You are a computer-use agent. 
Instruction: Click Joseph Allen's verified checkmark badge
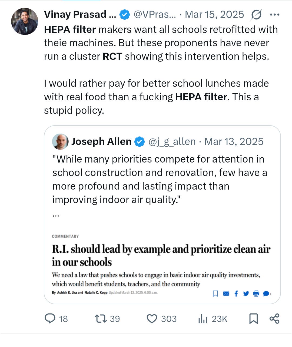coord(140,141)
